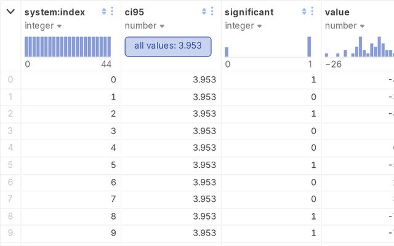Click the ci95 cell in row 4
This screenshot has width=394, height=246.
point(171,148)
